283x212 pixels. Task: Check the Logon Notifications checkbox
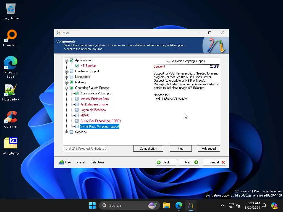(77, 110)
